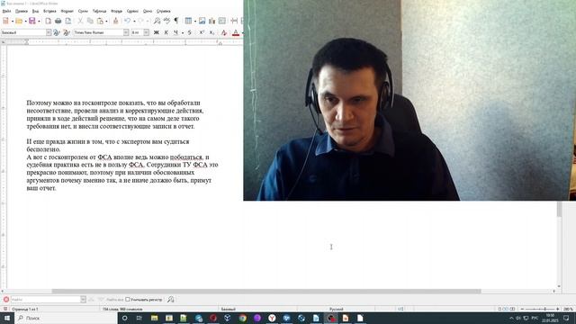Expand the Save dropdown arrow
The image size is (576, 324).
click(39, 21)
